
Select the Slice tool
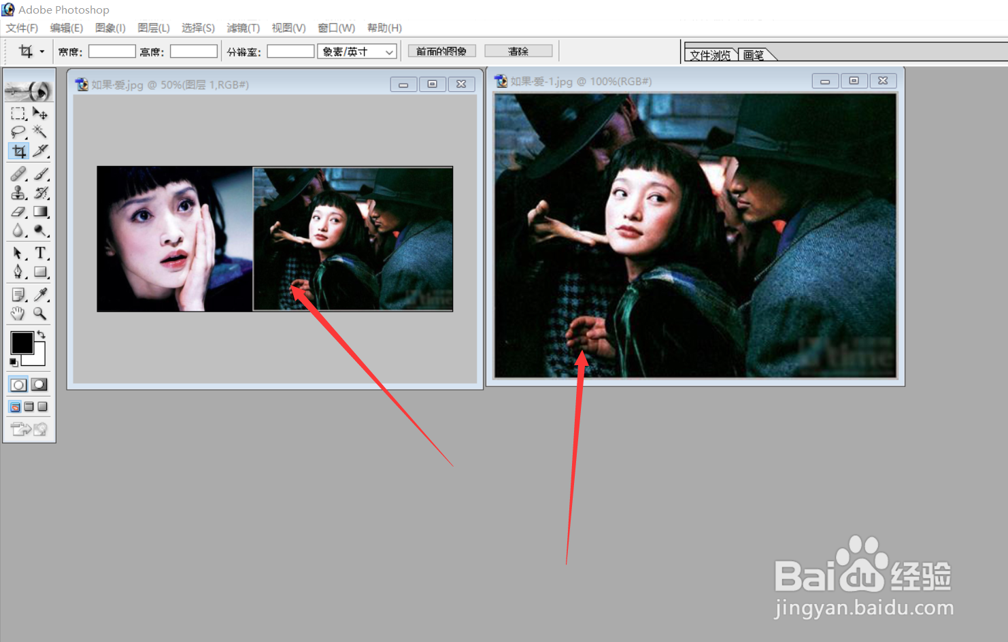[x=40, y=151]
